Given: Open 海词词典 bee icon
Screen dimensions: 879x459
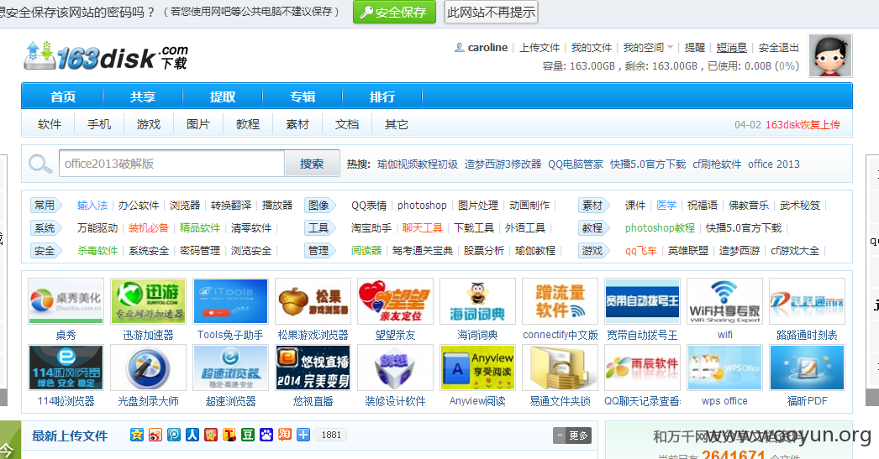Looking at the screenshot, I should pyautogui.click(x=477, y=301).
